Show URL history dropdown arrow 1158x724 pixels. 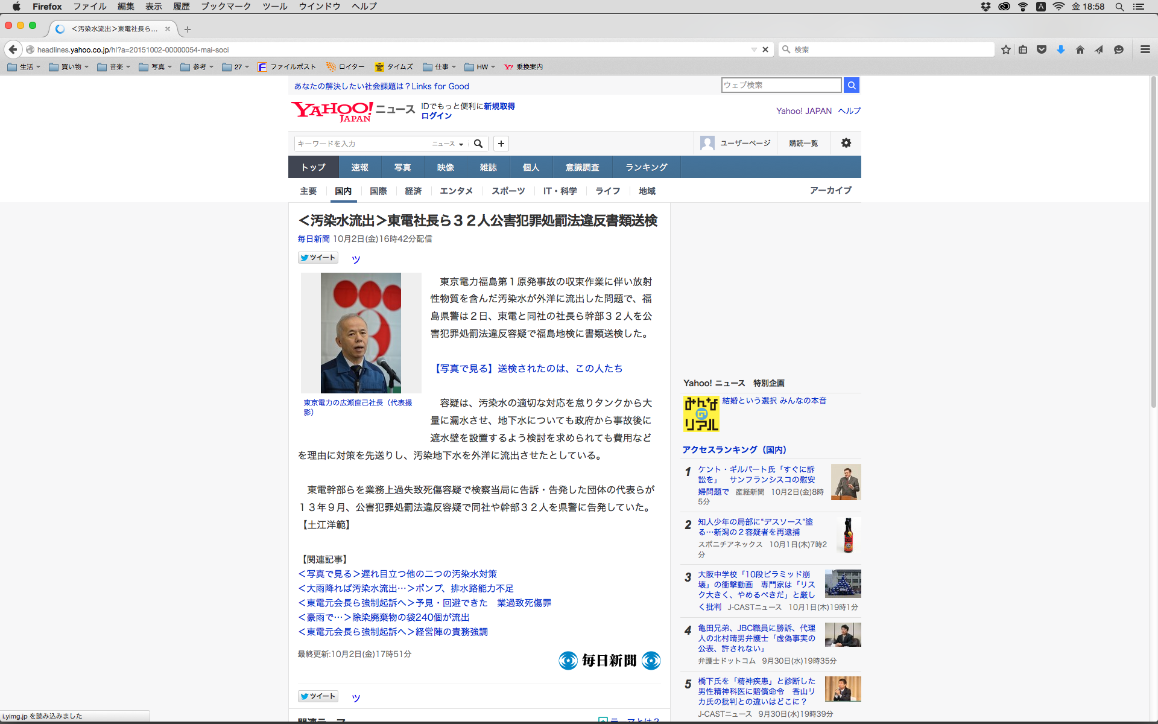click(754, 49)
